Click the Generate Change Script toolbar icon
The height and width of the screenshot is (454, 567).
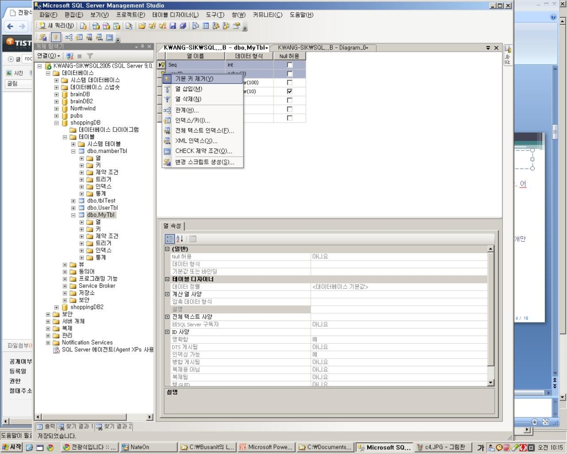[x=43, y=37]
